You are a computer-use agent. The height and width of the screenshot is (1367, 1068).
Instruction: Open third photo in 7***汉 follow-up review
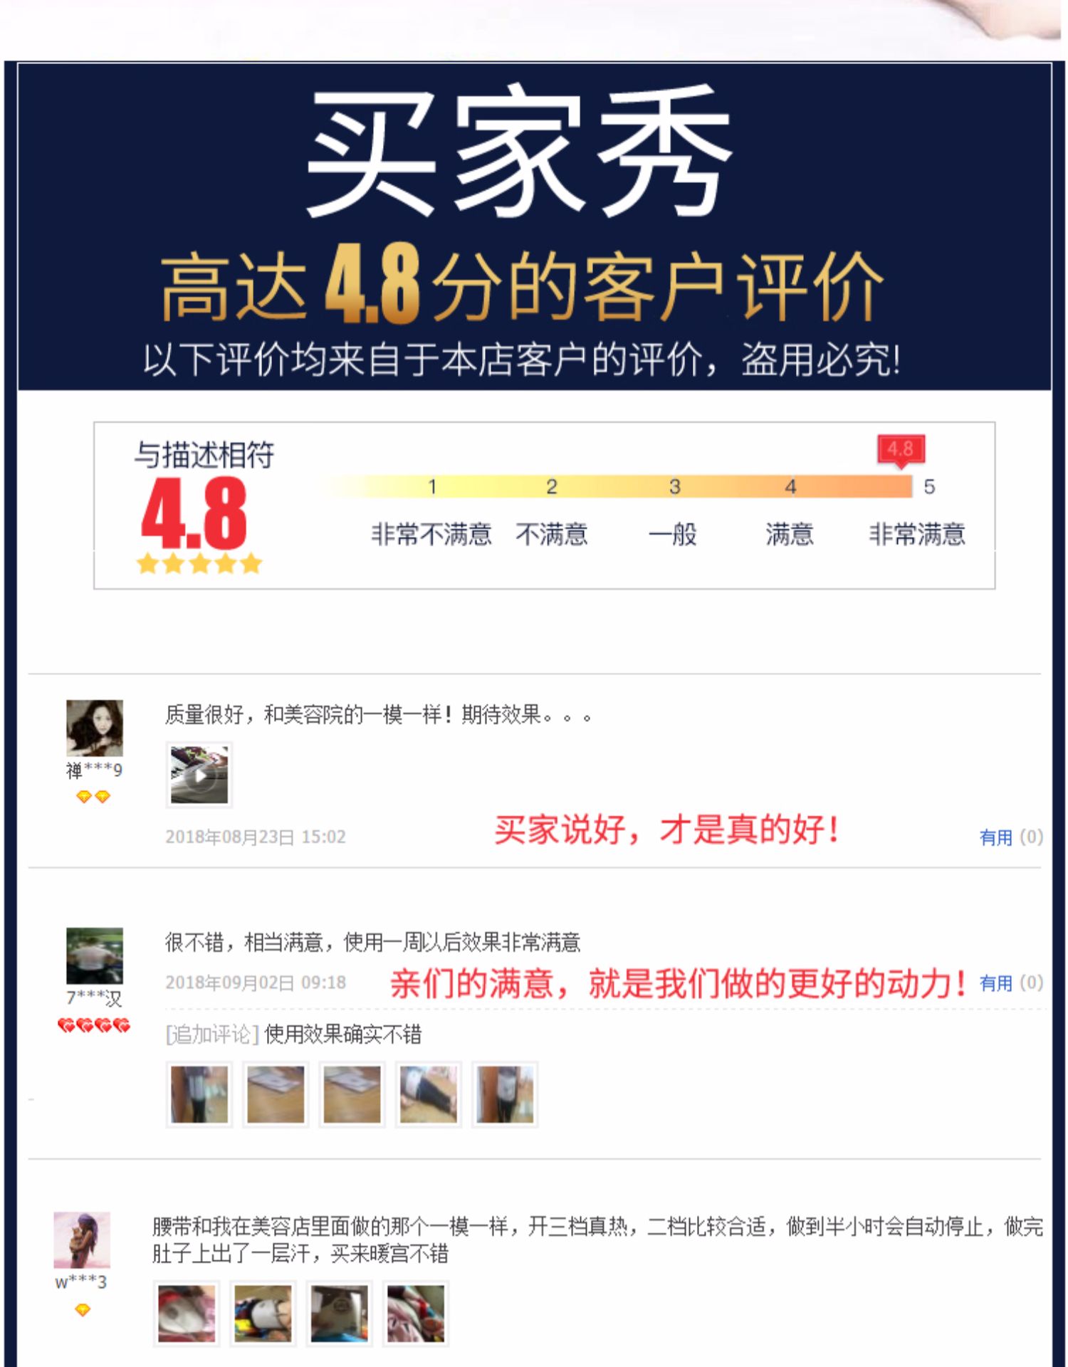coord(352,1094)
